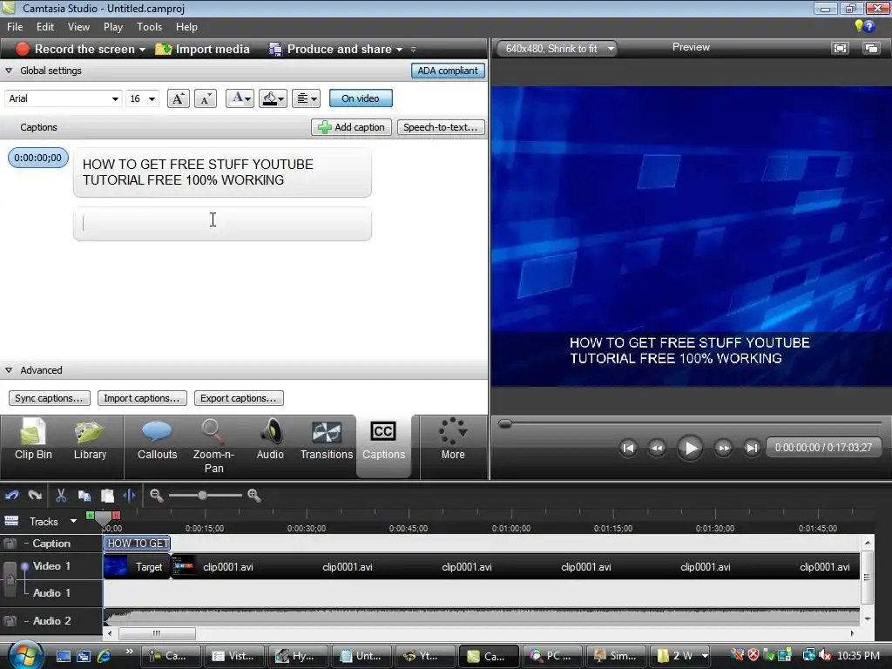Open the Tracks dropdown on timeline

click(x=73, y=521)
